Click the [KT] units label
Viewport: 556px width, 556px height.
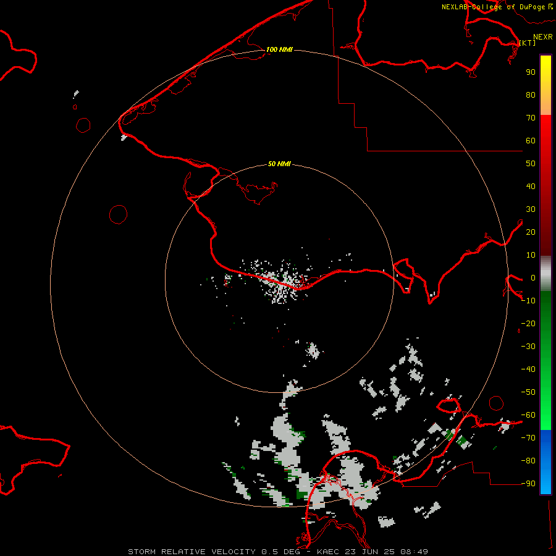pyautogui.click(x=528, y=43)
